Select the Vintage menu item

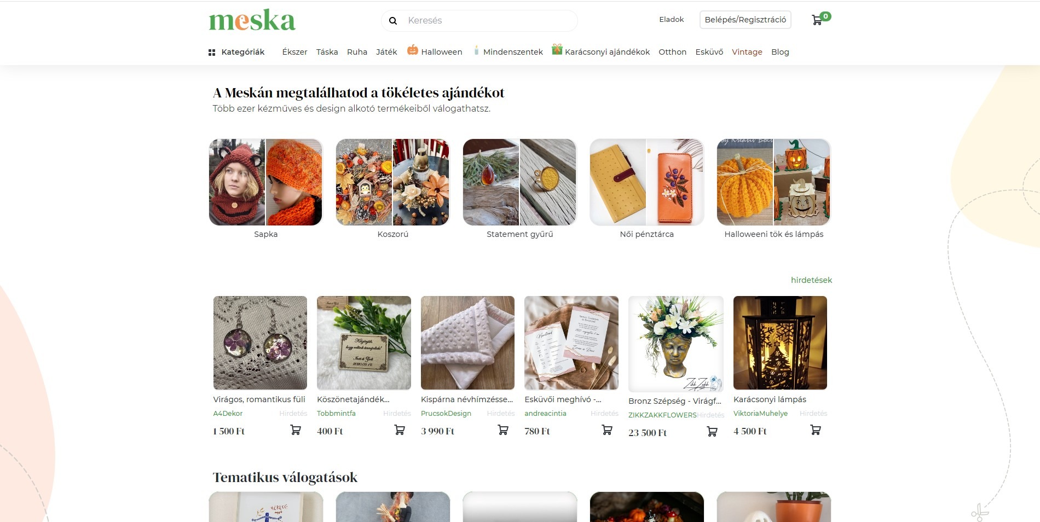(747, 52)
